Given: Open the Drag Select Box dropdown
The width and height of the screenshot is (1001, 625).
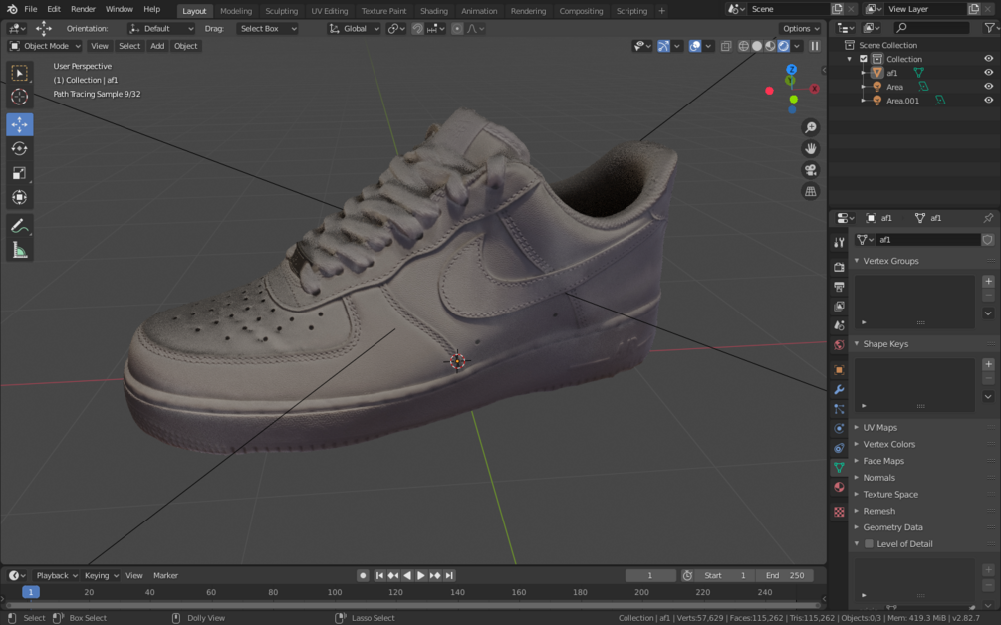Looking at the screenshot, I should click(x=268, y=29).
